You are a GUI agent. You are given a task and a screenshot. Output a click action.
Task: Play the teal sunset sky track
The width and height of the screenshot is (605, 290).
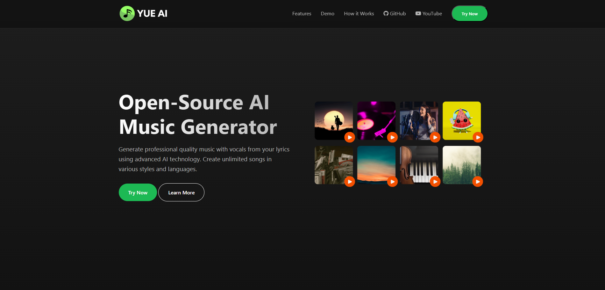[x=392, y=182]
